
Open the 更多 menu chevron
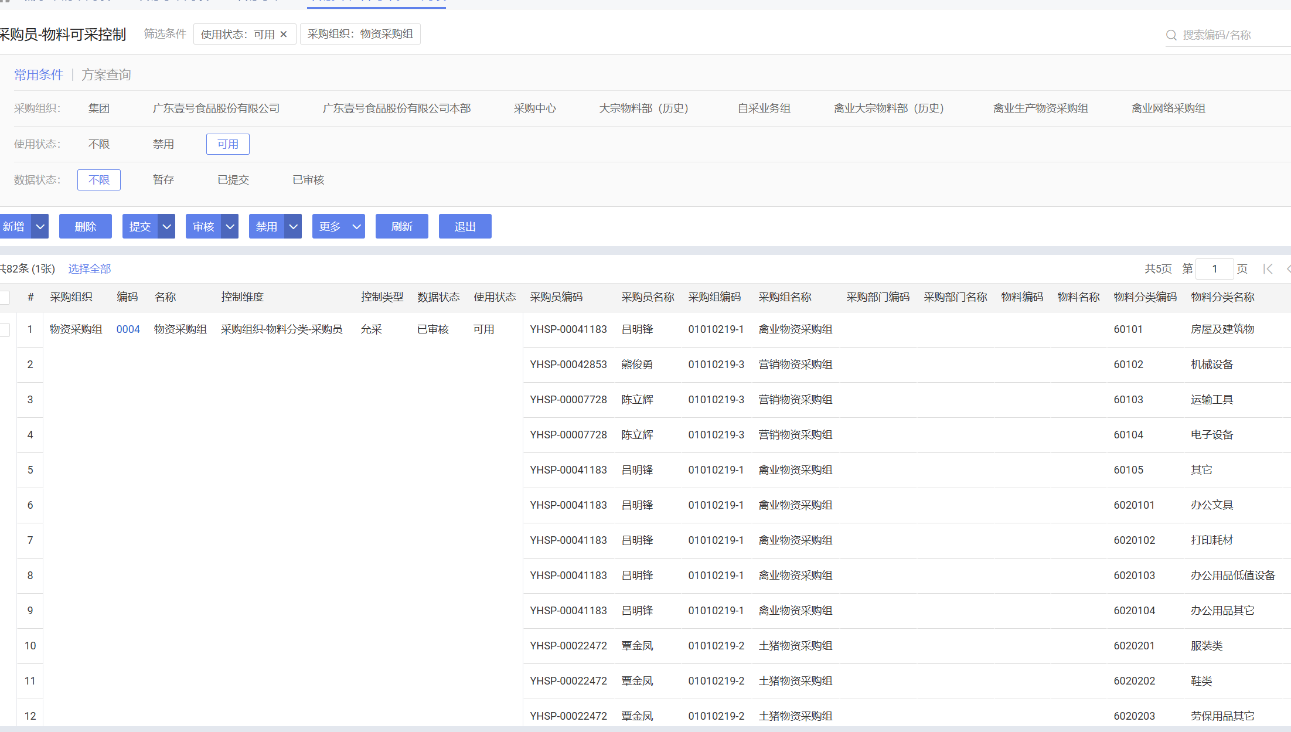(x=356, y=227)
